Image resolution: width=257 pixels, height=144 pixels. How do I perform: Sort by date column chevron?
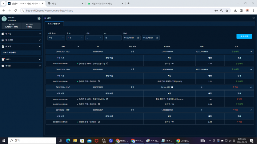pos(78,47)
